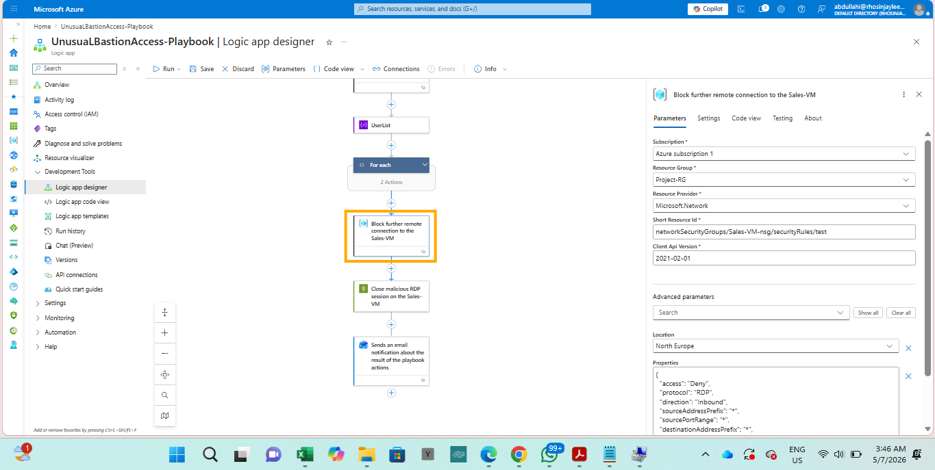Click the fit-to-window canvas control
The image size is (935, 470).
coord(164,374)
